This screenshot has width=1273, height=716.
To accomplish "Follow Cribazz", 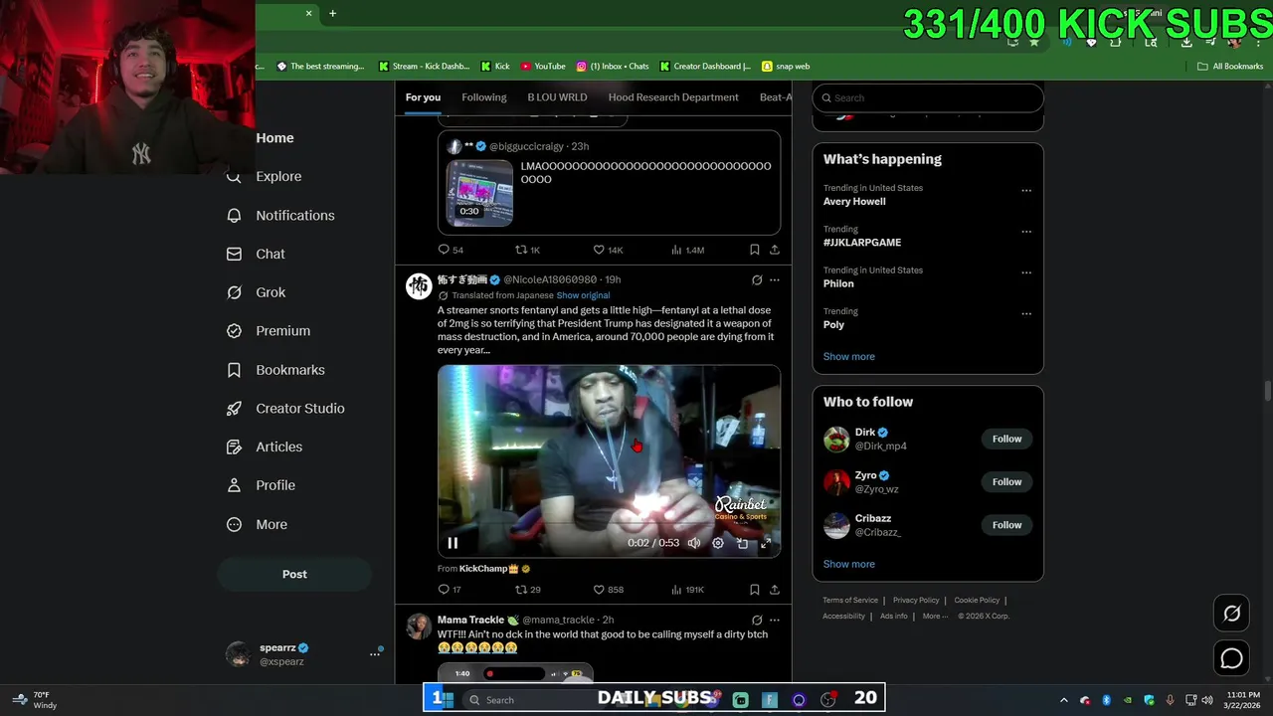I will [x=1006, y=525].
